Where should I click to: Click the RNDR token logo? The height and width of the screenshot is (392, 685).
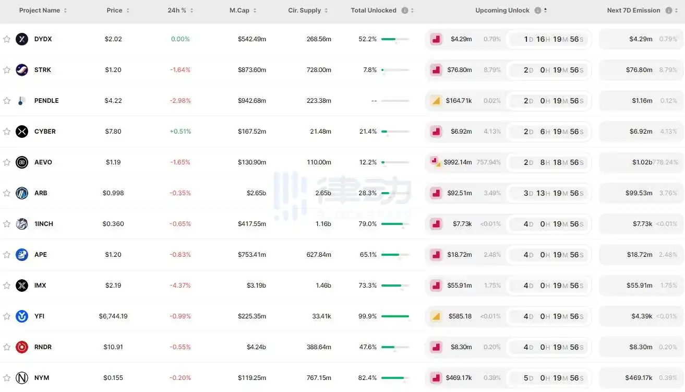[x=22, y=347]
